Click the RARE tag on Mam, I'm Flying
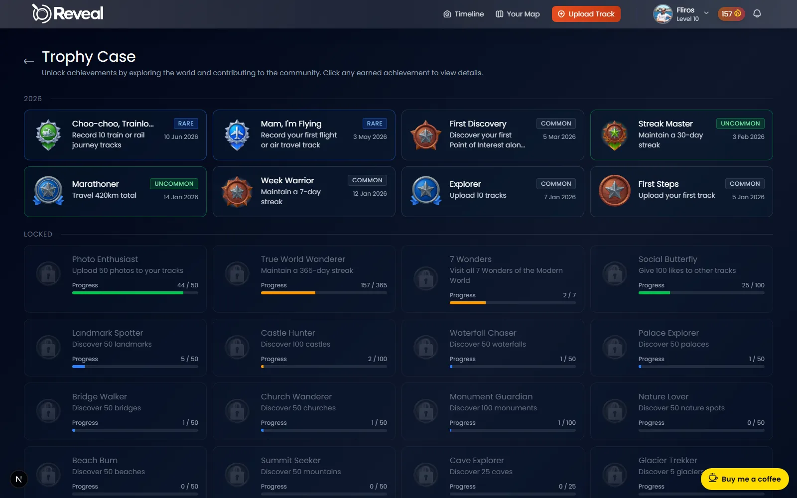 coord(375,124)
